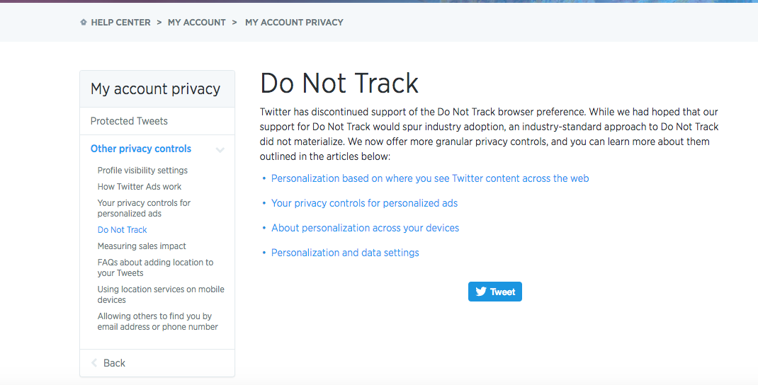Open Personalization and data settings link

point(345,253)
